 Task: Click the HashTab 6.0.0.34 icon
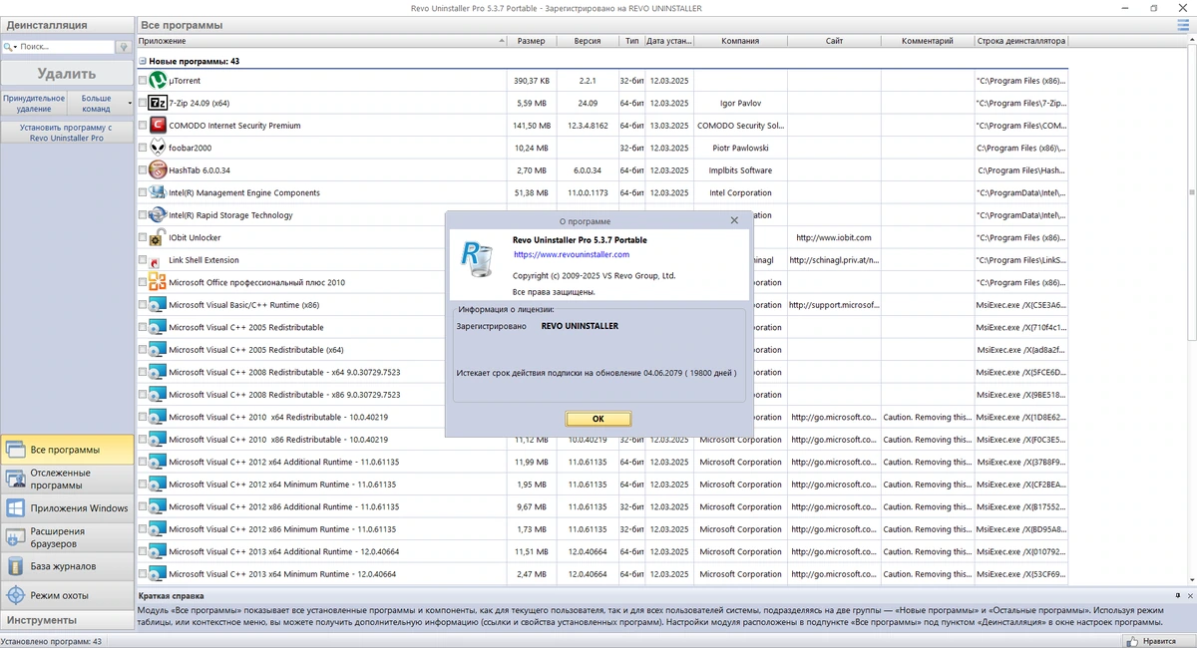coord(158,170)
